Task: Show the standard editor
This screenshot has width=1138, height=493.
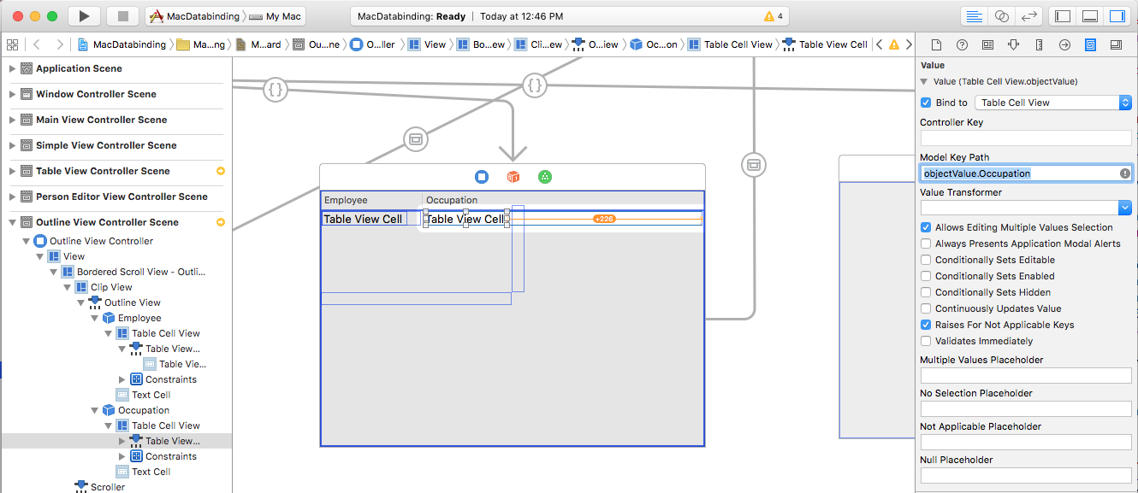Action: click(x=974, y=16)
